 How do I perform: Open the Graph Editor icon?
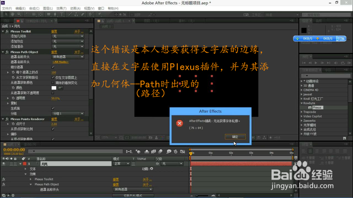pyautogui.click(x=183, y=152)
